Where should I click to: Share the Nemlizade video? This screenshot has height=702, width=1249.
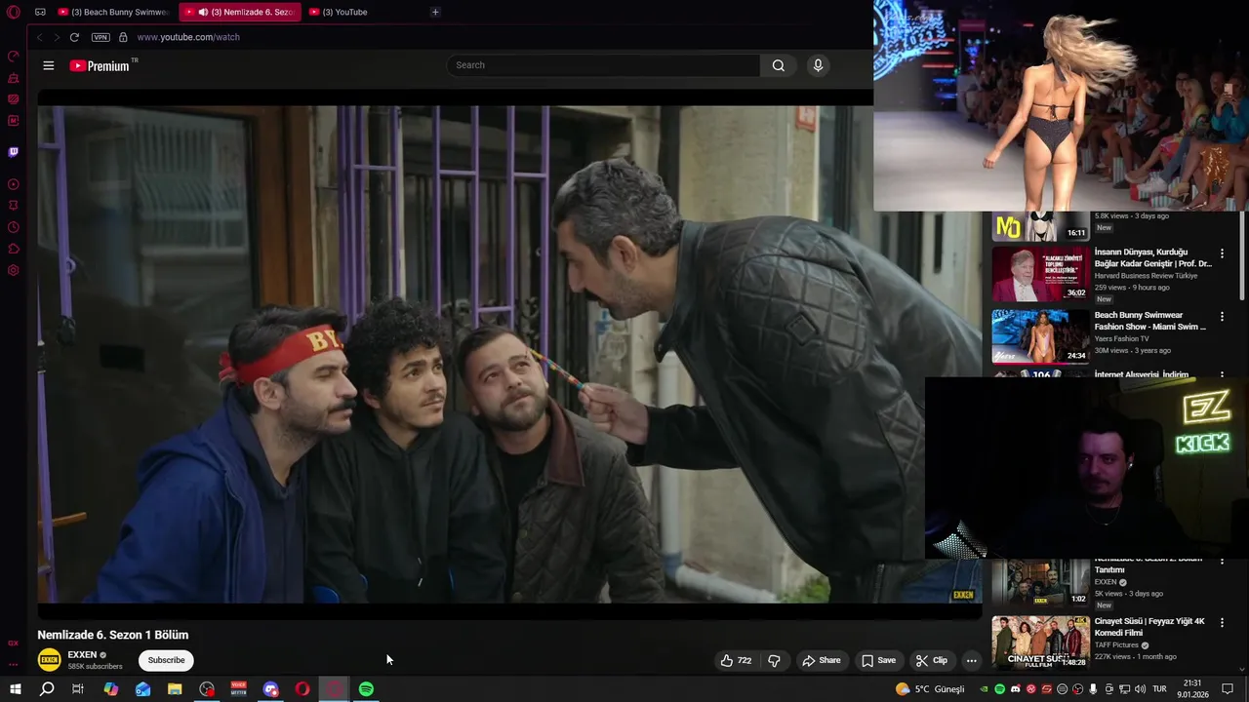click(x=821, y=660)
